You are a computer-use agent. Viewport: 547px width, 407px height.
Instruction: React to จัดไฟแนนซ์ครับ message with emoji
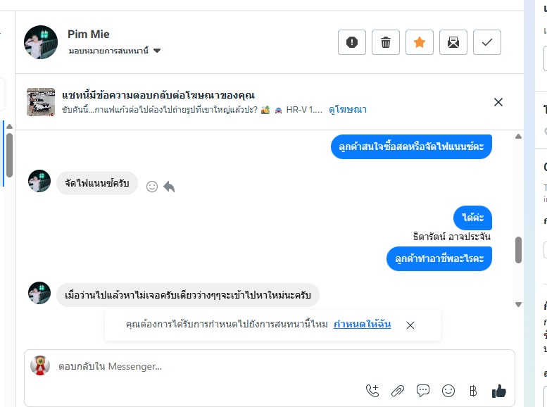[x=151, y=187]
